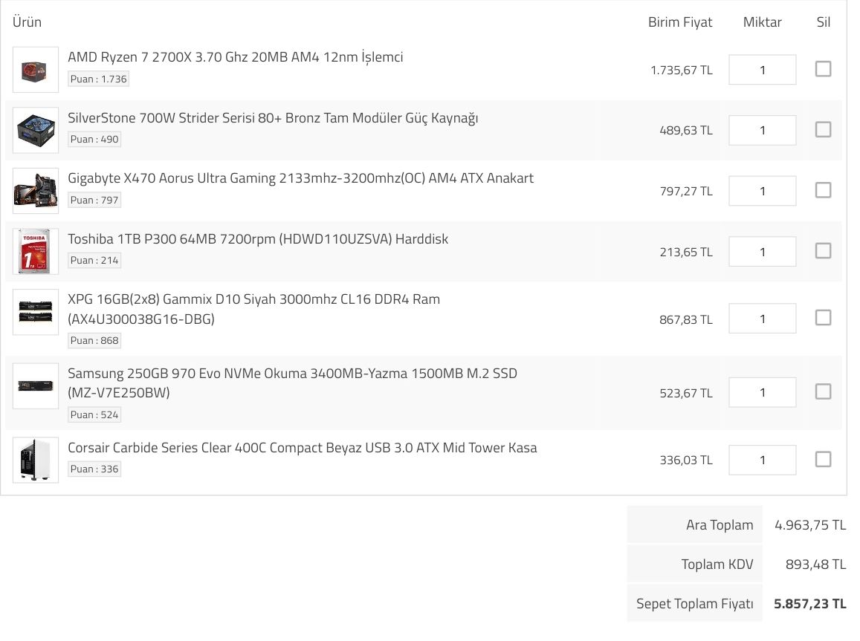Mark the Toshiba 1TB harddisk for deletion
This screenshot has width=860, height=641.
click(x=823, y=251)
